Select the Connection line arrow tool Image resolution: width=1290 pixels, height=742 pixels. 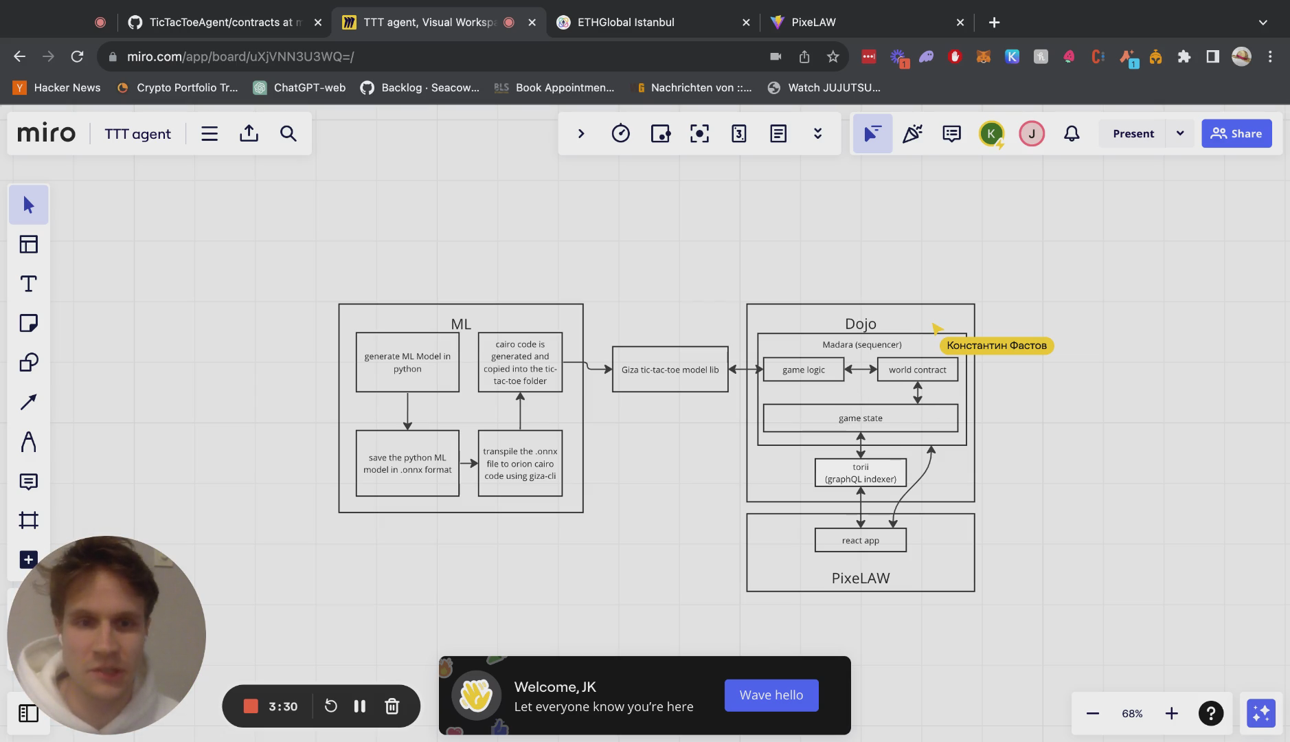coord(28,402)
